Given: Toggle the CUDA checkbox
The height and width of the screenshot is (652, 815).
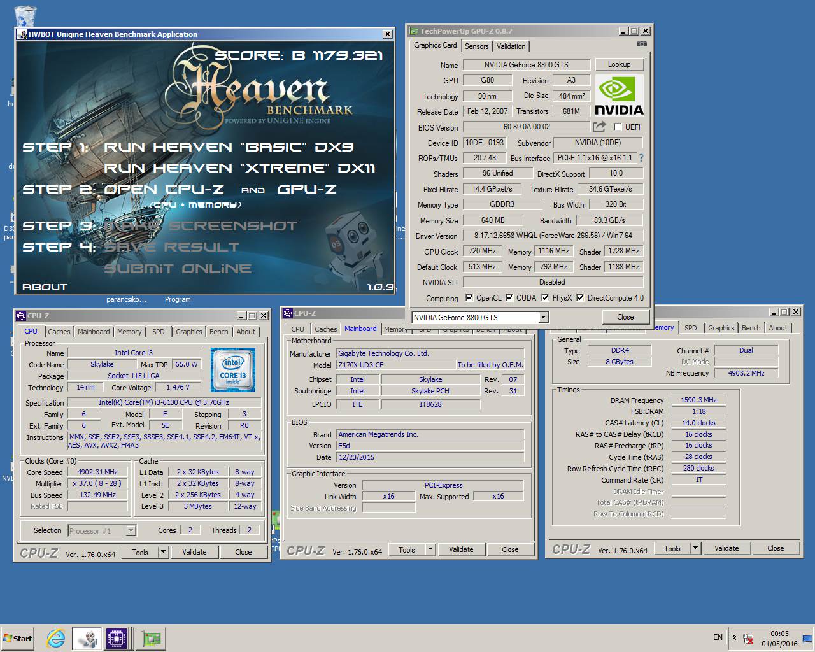Looking at the screenshot, I should pos(509,297).
